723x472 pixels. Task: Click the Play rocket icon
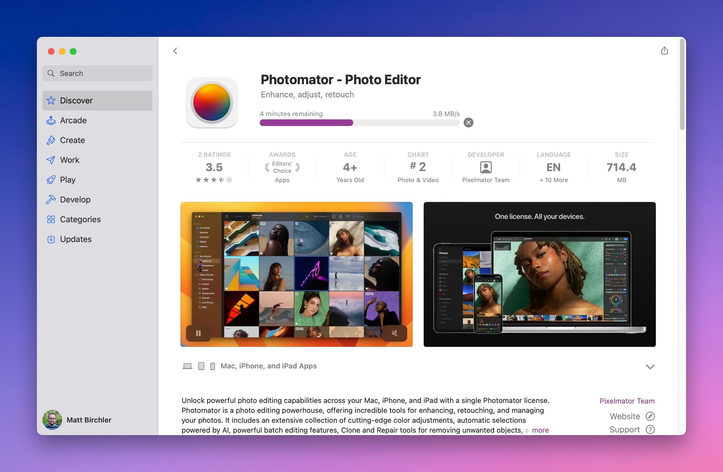pyautogui.click(x=51, y=180)
